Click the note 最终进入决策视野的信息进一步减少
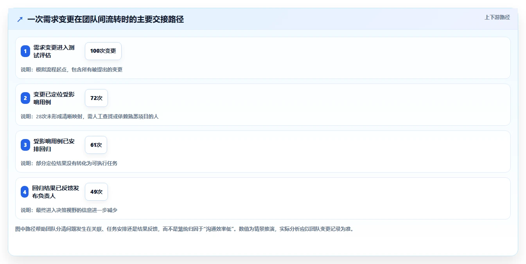 click(x=69, y=210)
